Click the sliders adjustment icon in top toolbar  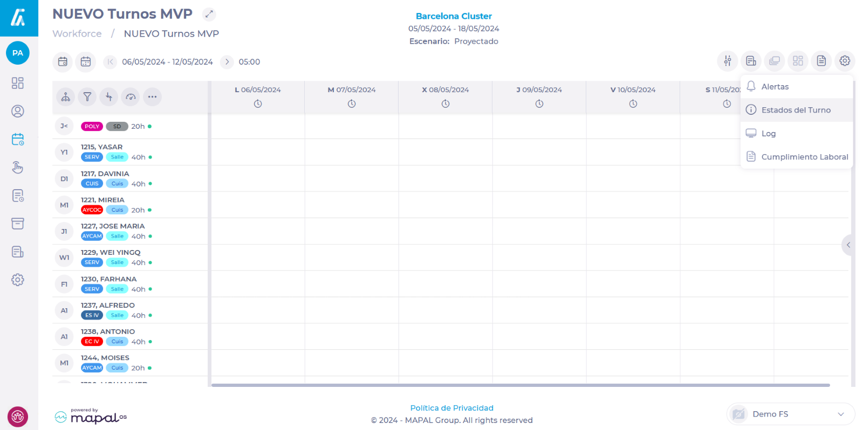point(728,61)
